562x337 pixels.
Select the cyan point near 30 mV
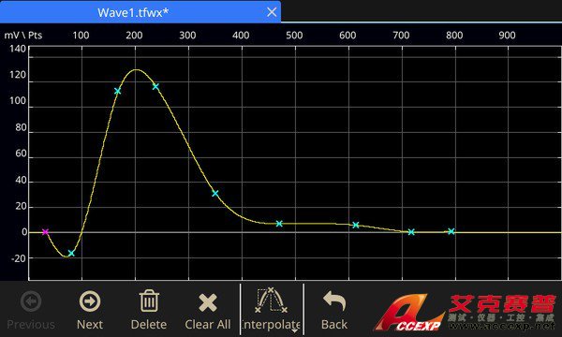coord(215,194)
